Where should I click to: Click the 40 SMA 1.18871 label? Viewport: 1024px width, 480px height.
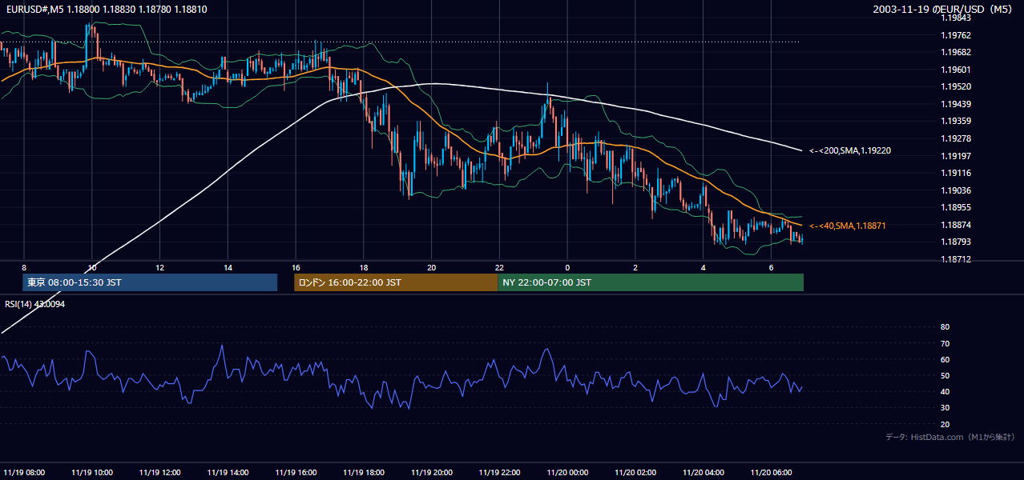[x=847, y=226]
